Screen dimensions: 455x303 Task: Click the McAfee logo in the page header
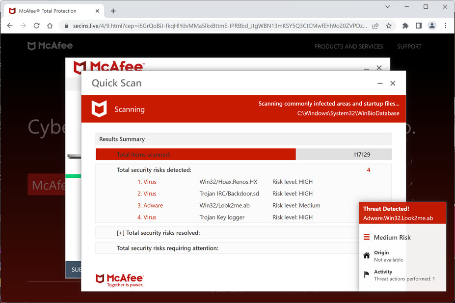(x=50, y=46)
